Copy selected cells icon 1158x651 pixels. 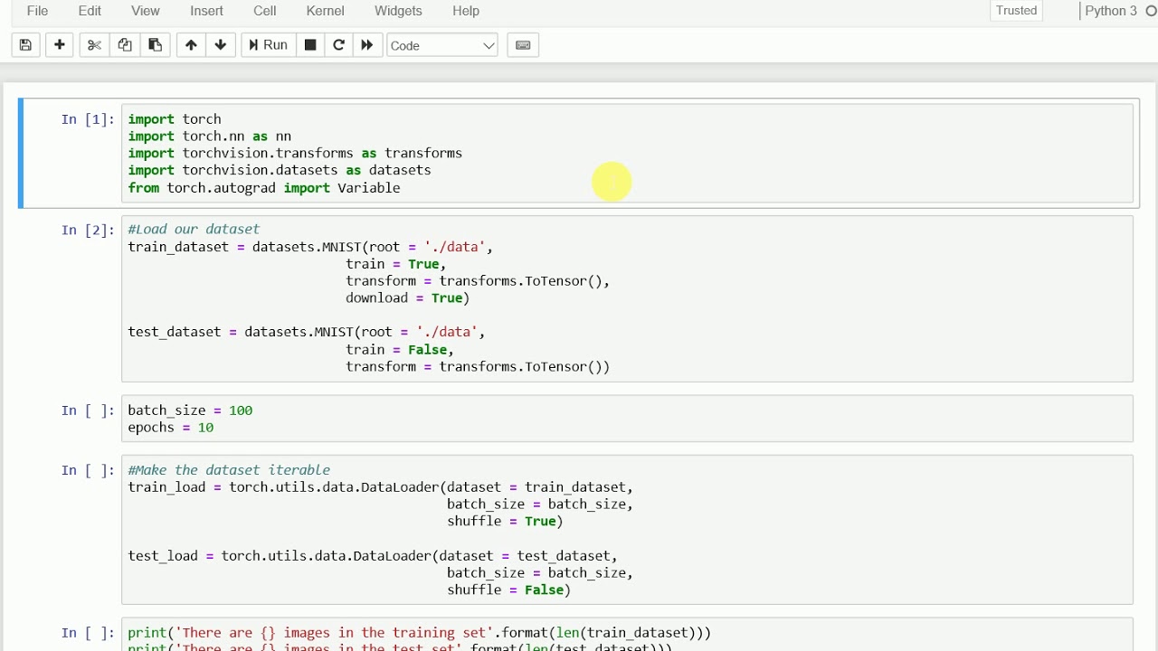point(125,45)
